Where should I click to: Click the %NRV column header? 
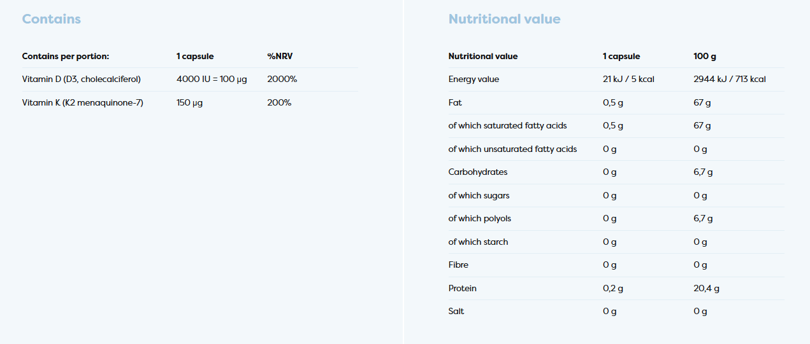pyautogui.click(x=280, y=56)
